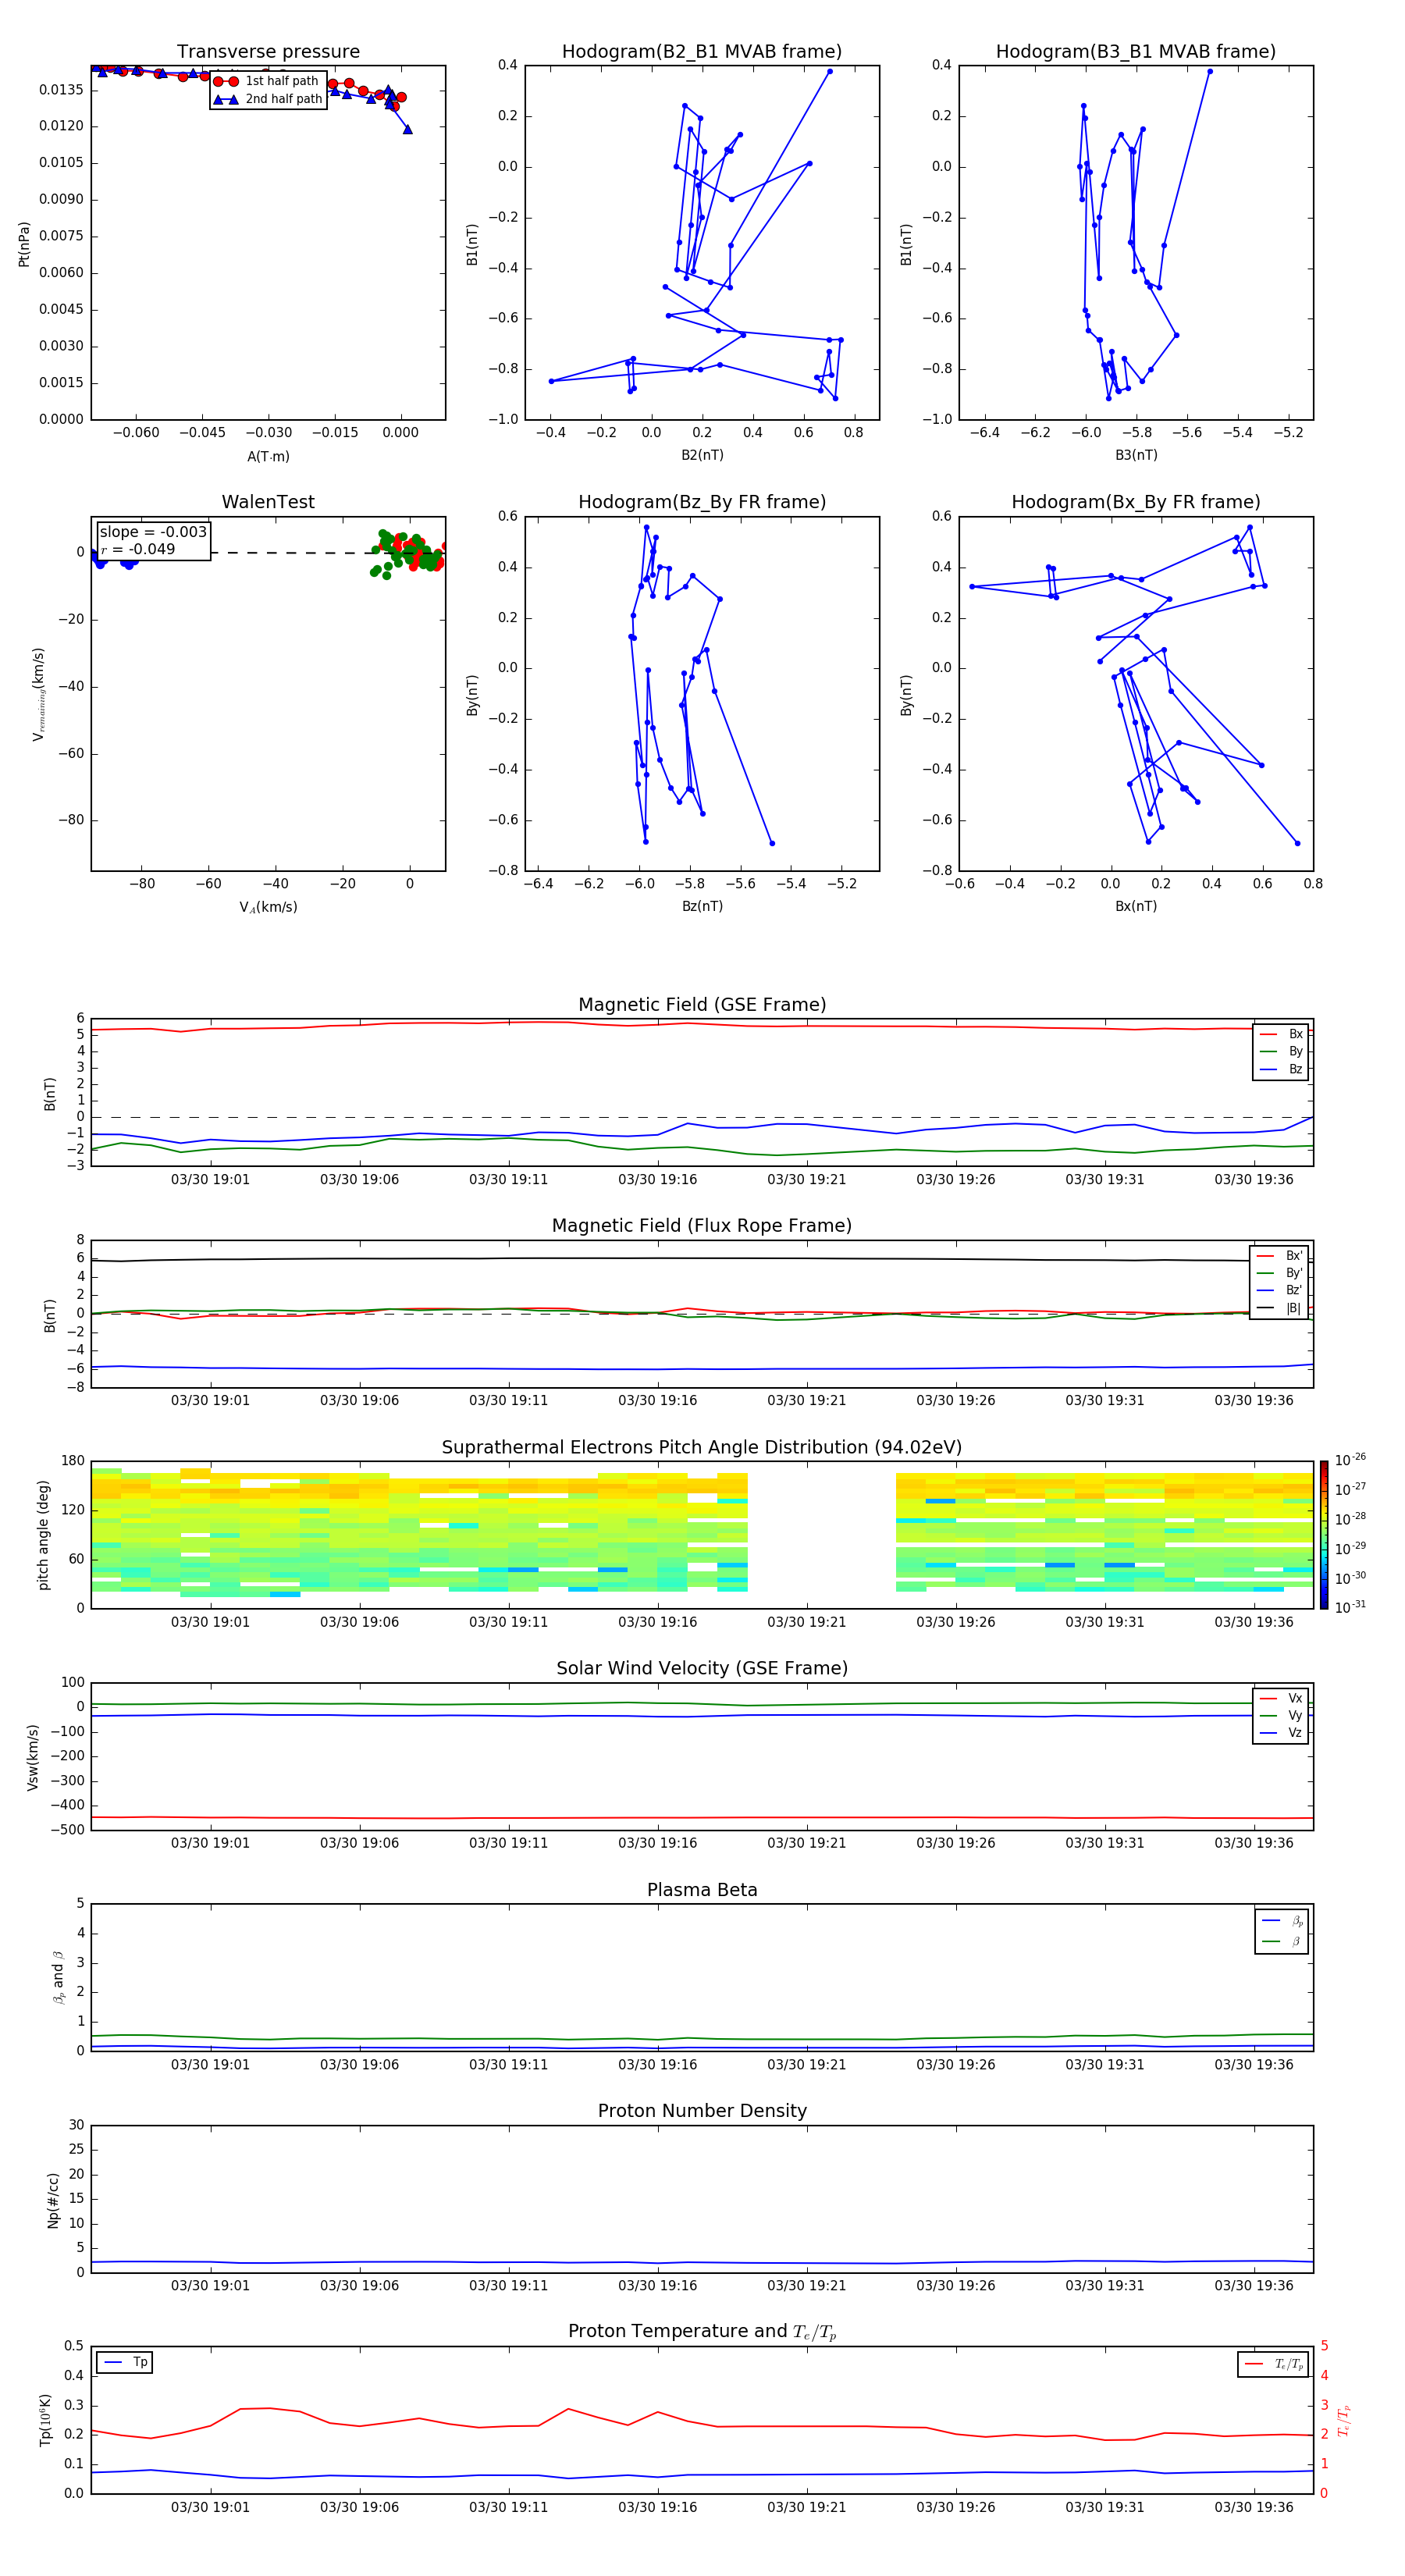Viewport: 1405px width, 2576px height.
Task: Click '03/30 19:06' tick under temperature panel
Action: pos(359,2507)
